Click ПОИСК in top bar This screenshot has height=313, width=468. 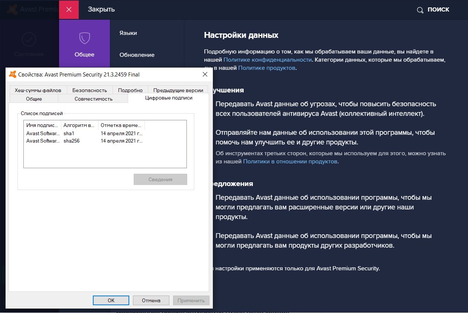pyautogui.click(x=438, y=10)
